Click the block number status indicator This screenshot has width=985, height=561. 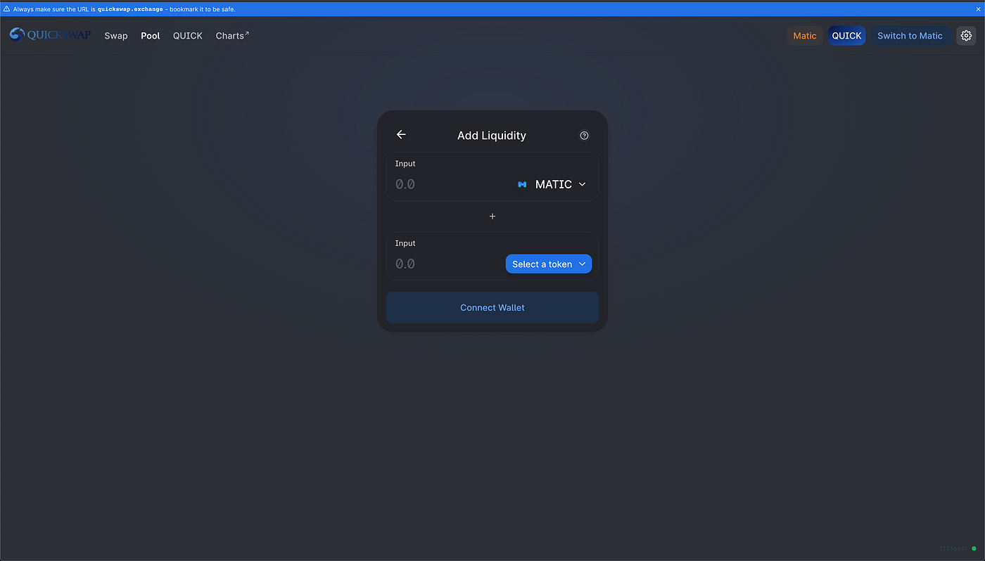(958, 548)
